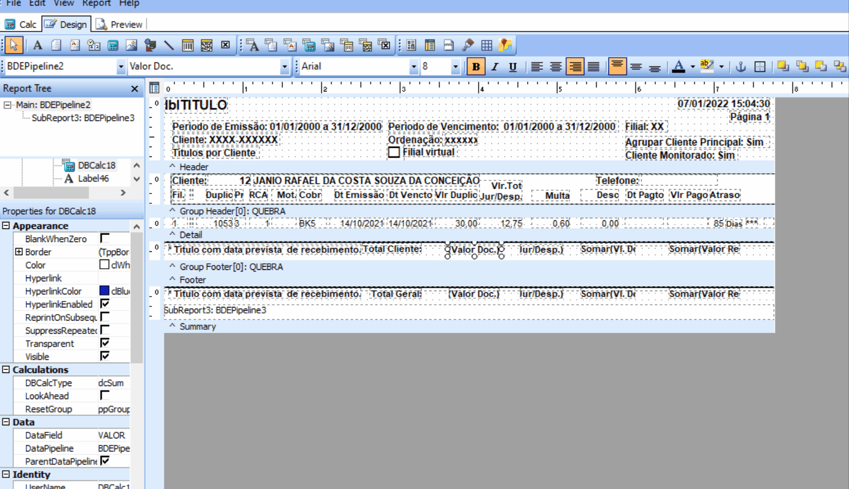The height and width of the screenshot is (489, 849).
Task: Tick the Filial virtual checkbox on report
Action: click(394, 153)
